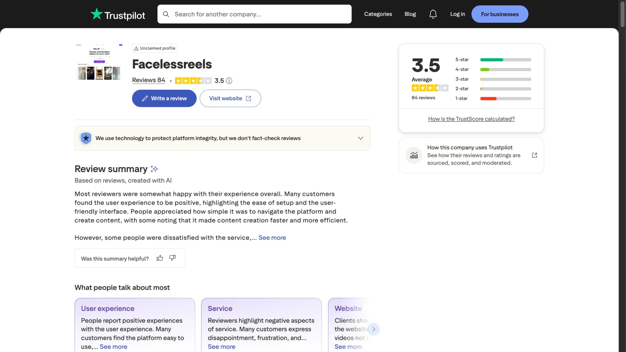
Task: Click the info icon beside the 3.5 rating
Action: tap(229, 81)
